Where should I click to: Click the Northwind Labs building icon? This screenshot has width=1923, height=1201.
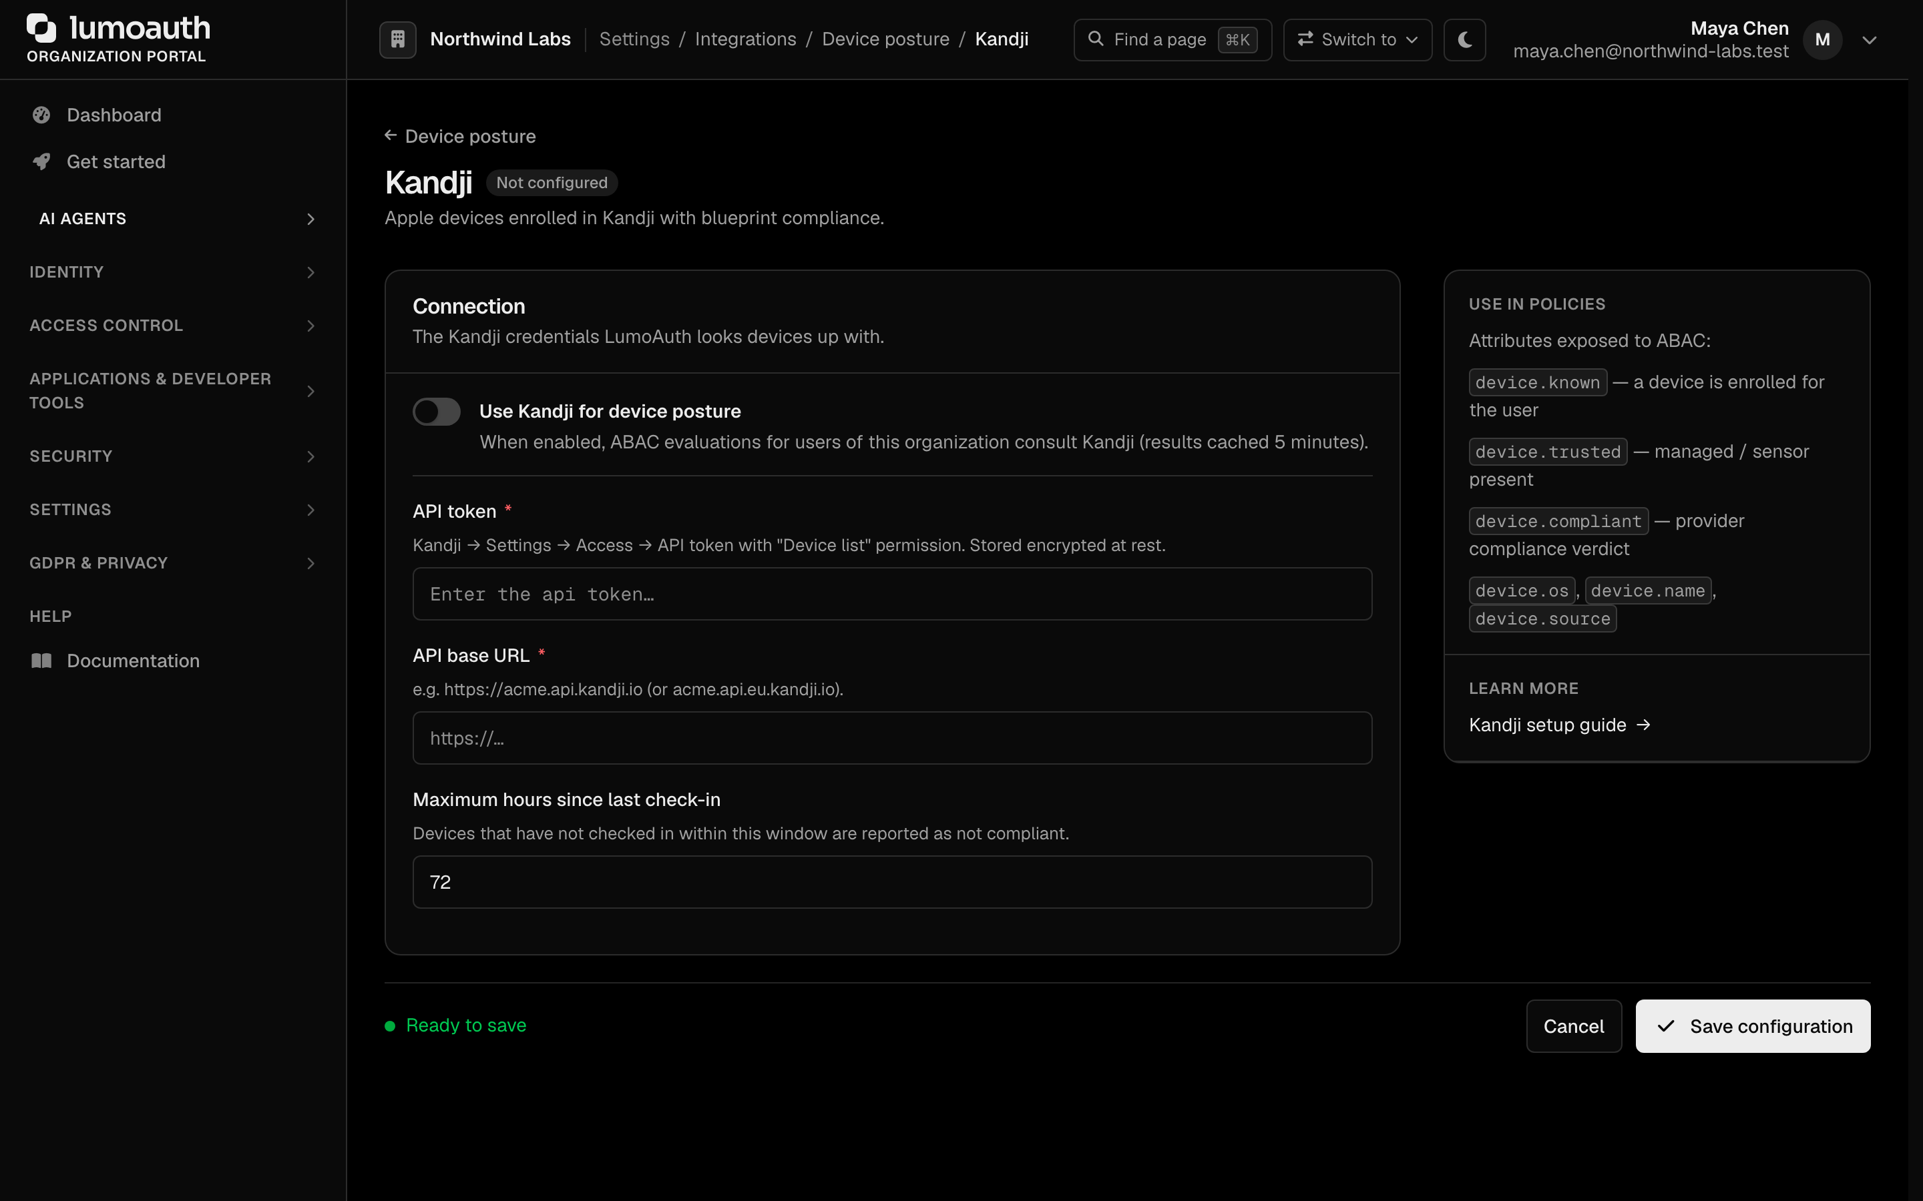tap(398, 39)
